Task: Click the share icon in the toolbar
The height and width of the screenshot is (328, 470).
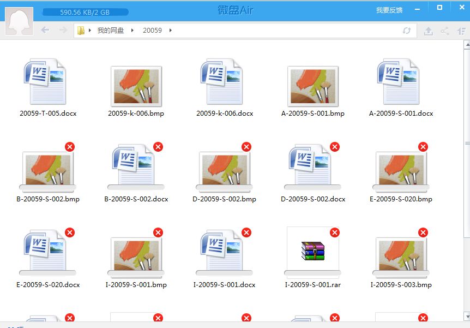Action: (x=445, y=31)
